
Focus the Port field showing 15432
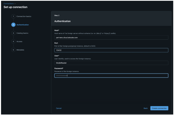pos(111,50)
